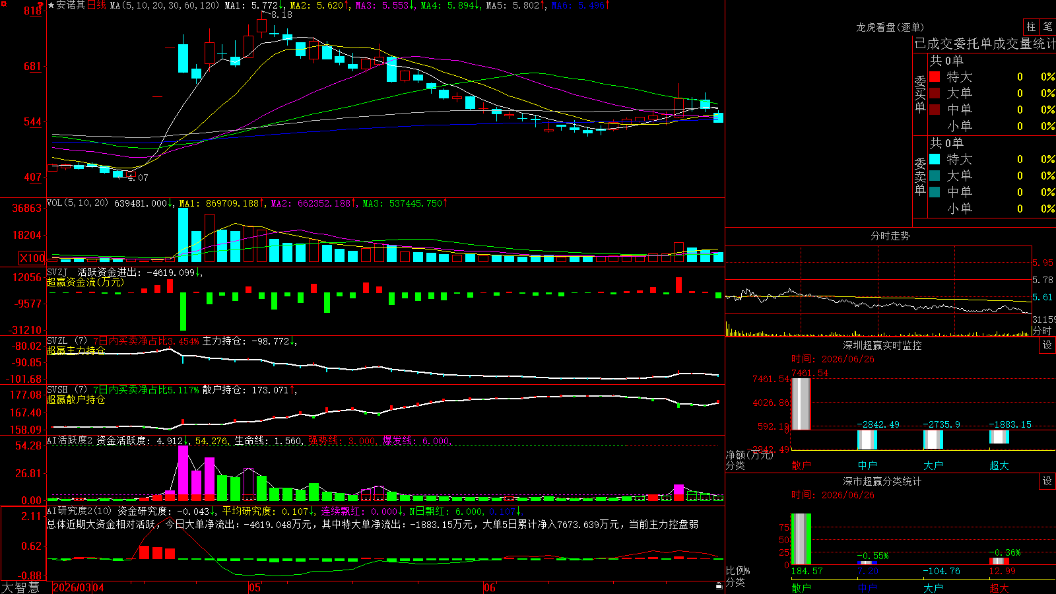Select 大户 category in 深圳超赢实时监控
The height and width of the screenshot is (594, 1056).
coord(933,465)
